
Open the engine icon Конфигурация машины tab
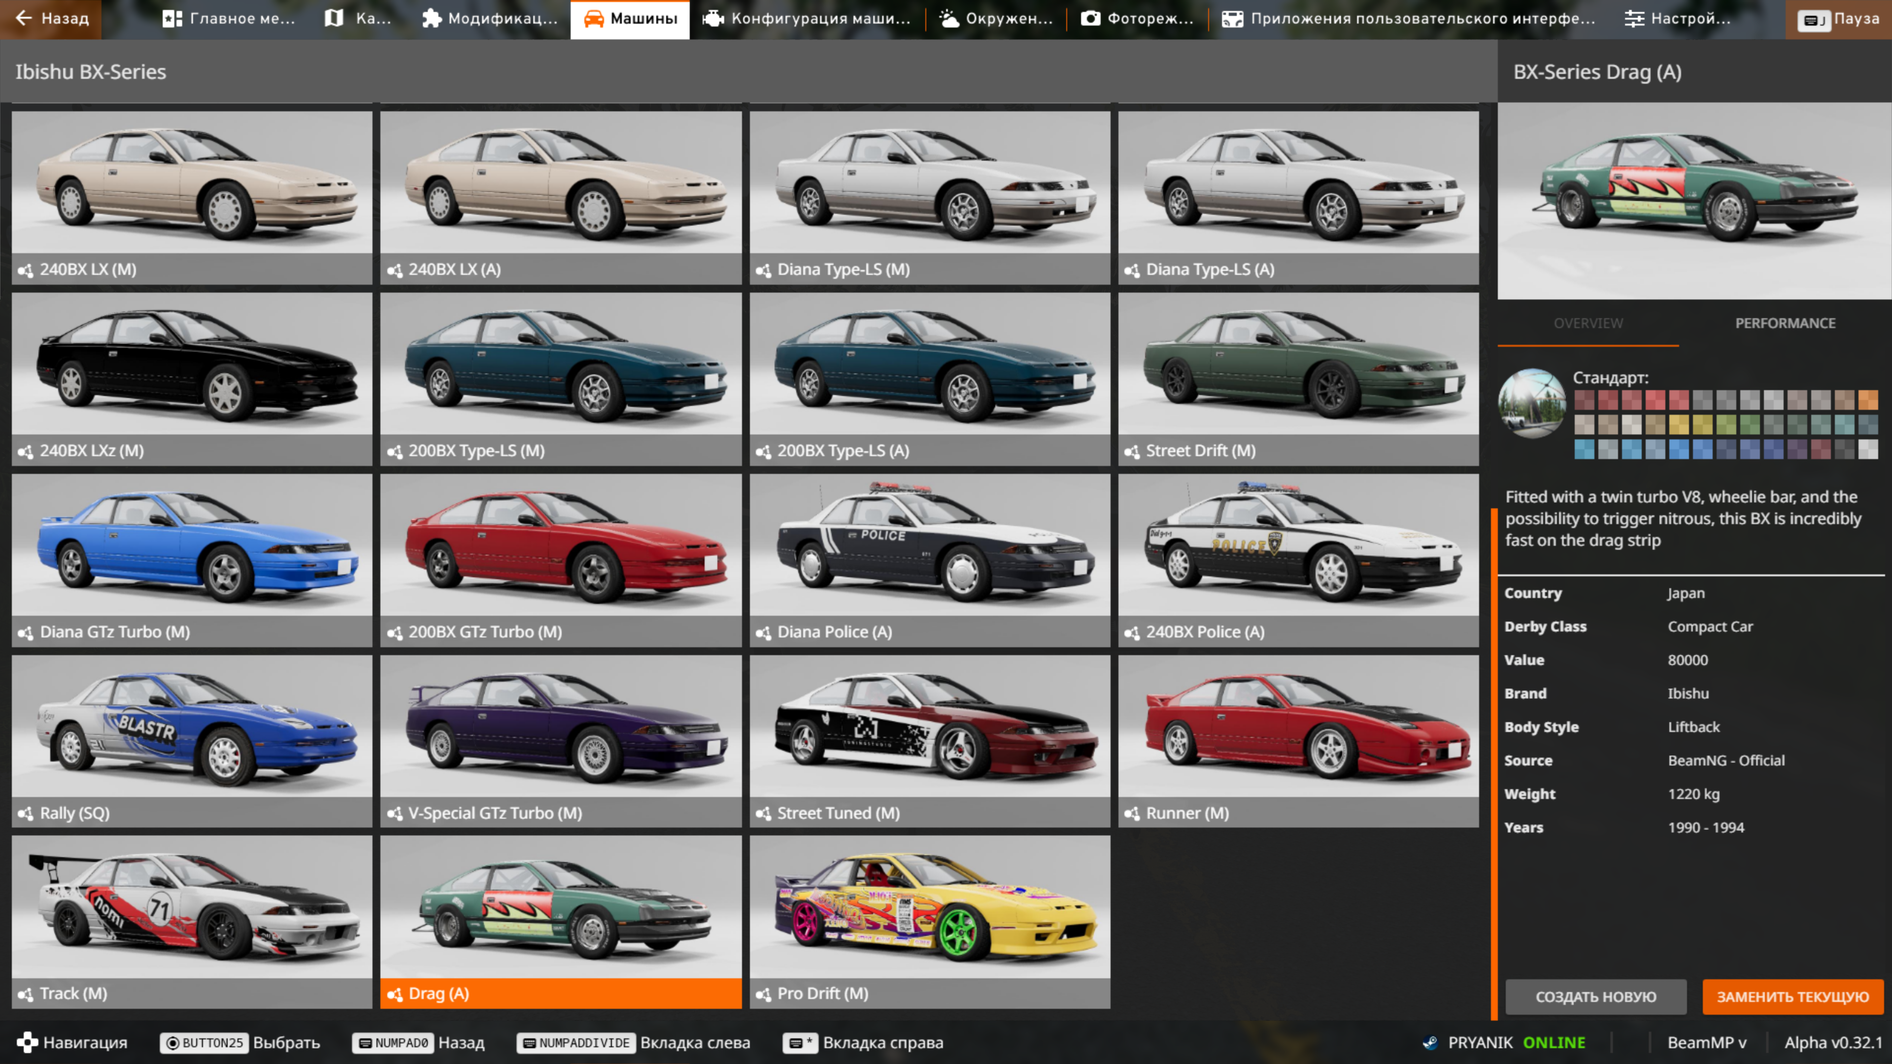pos(806,18)
